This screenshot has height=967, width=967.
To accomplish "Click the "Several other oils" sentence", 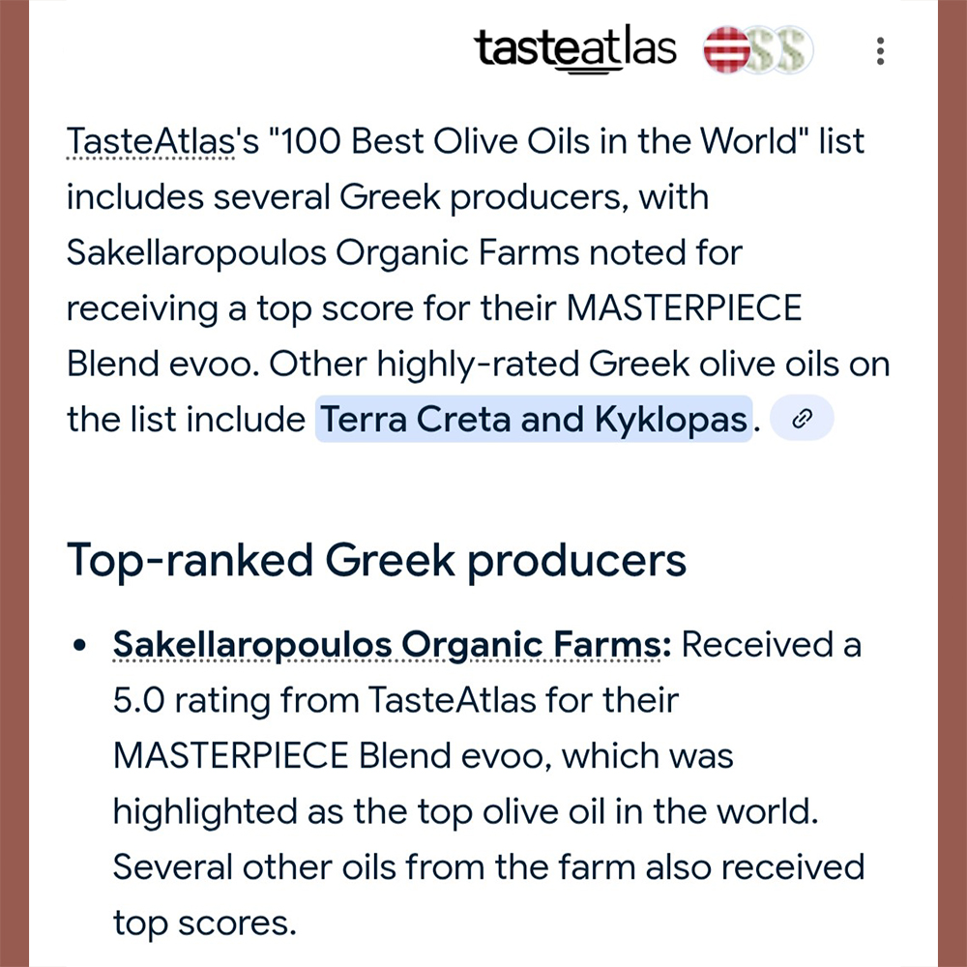I will click(x=488, y=866).
